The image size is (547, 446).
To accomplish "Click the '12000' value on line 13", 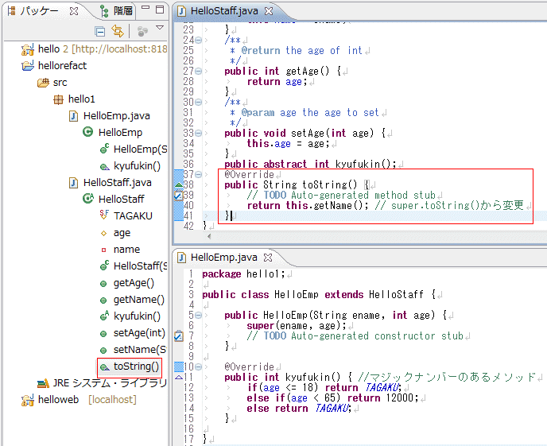I will (x=399, y=398).
